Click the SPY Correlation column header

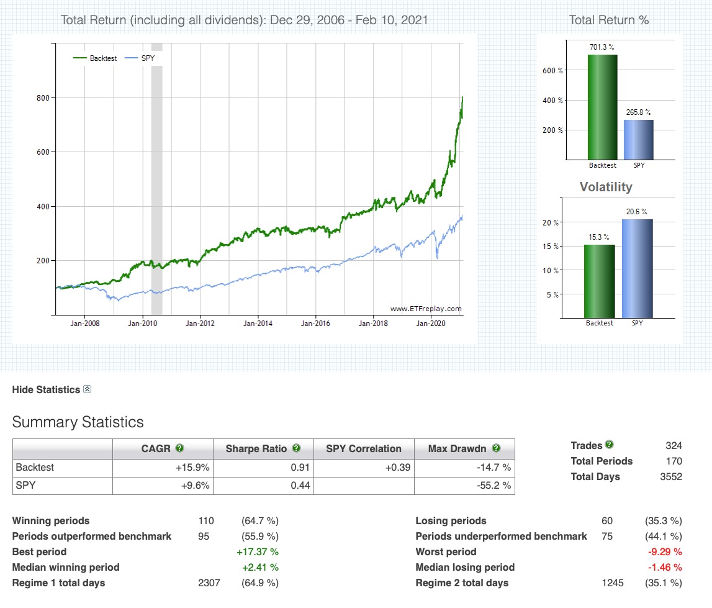[363, 448]
